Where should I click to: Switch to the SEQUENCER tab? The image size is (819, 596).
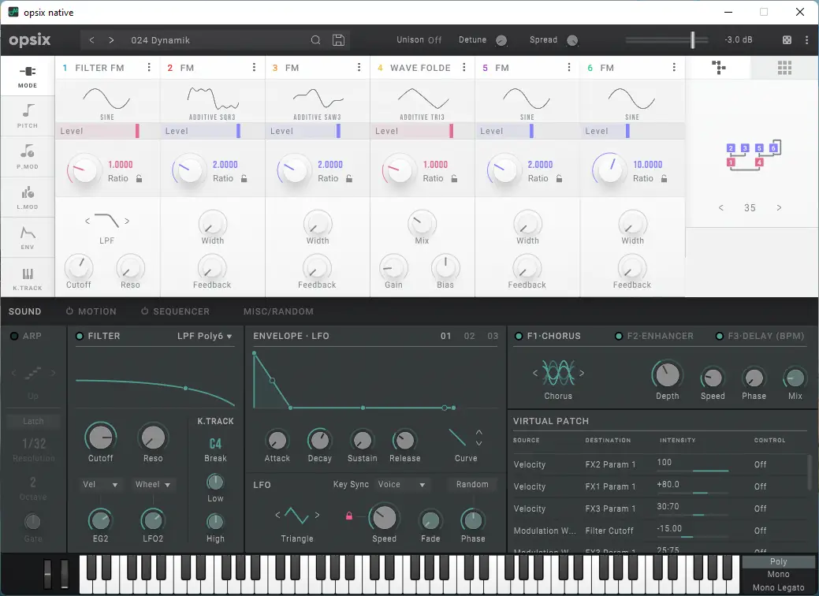181,311
